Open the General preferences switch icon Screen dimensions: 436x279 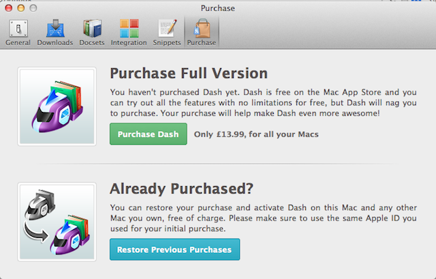click(x=18, y=29)
